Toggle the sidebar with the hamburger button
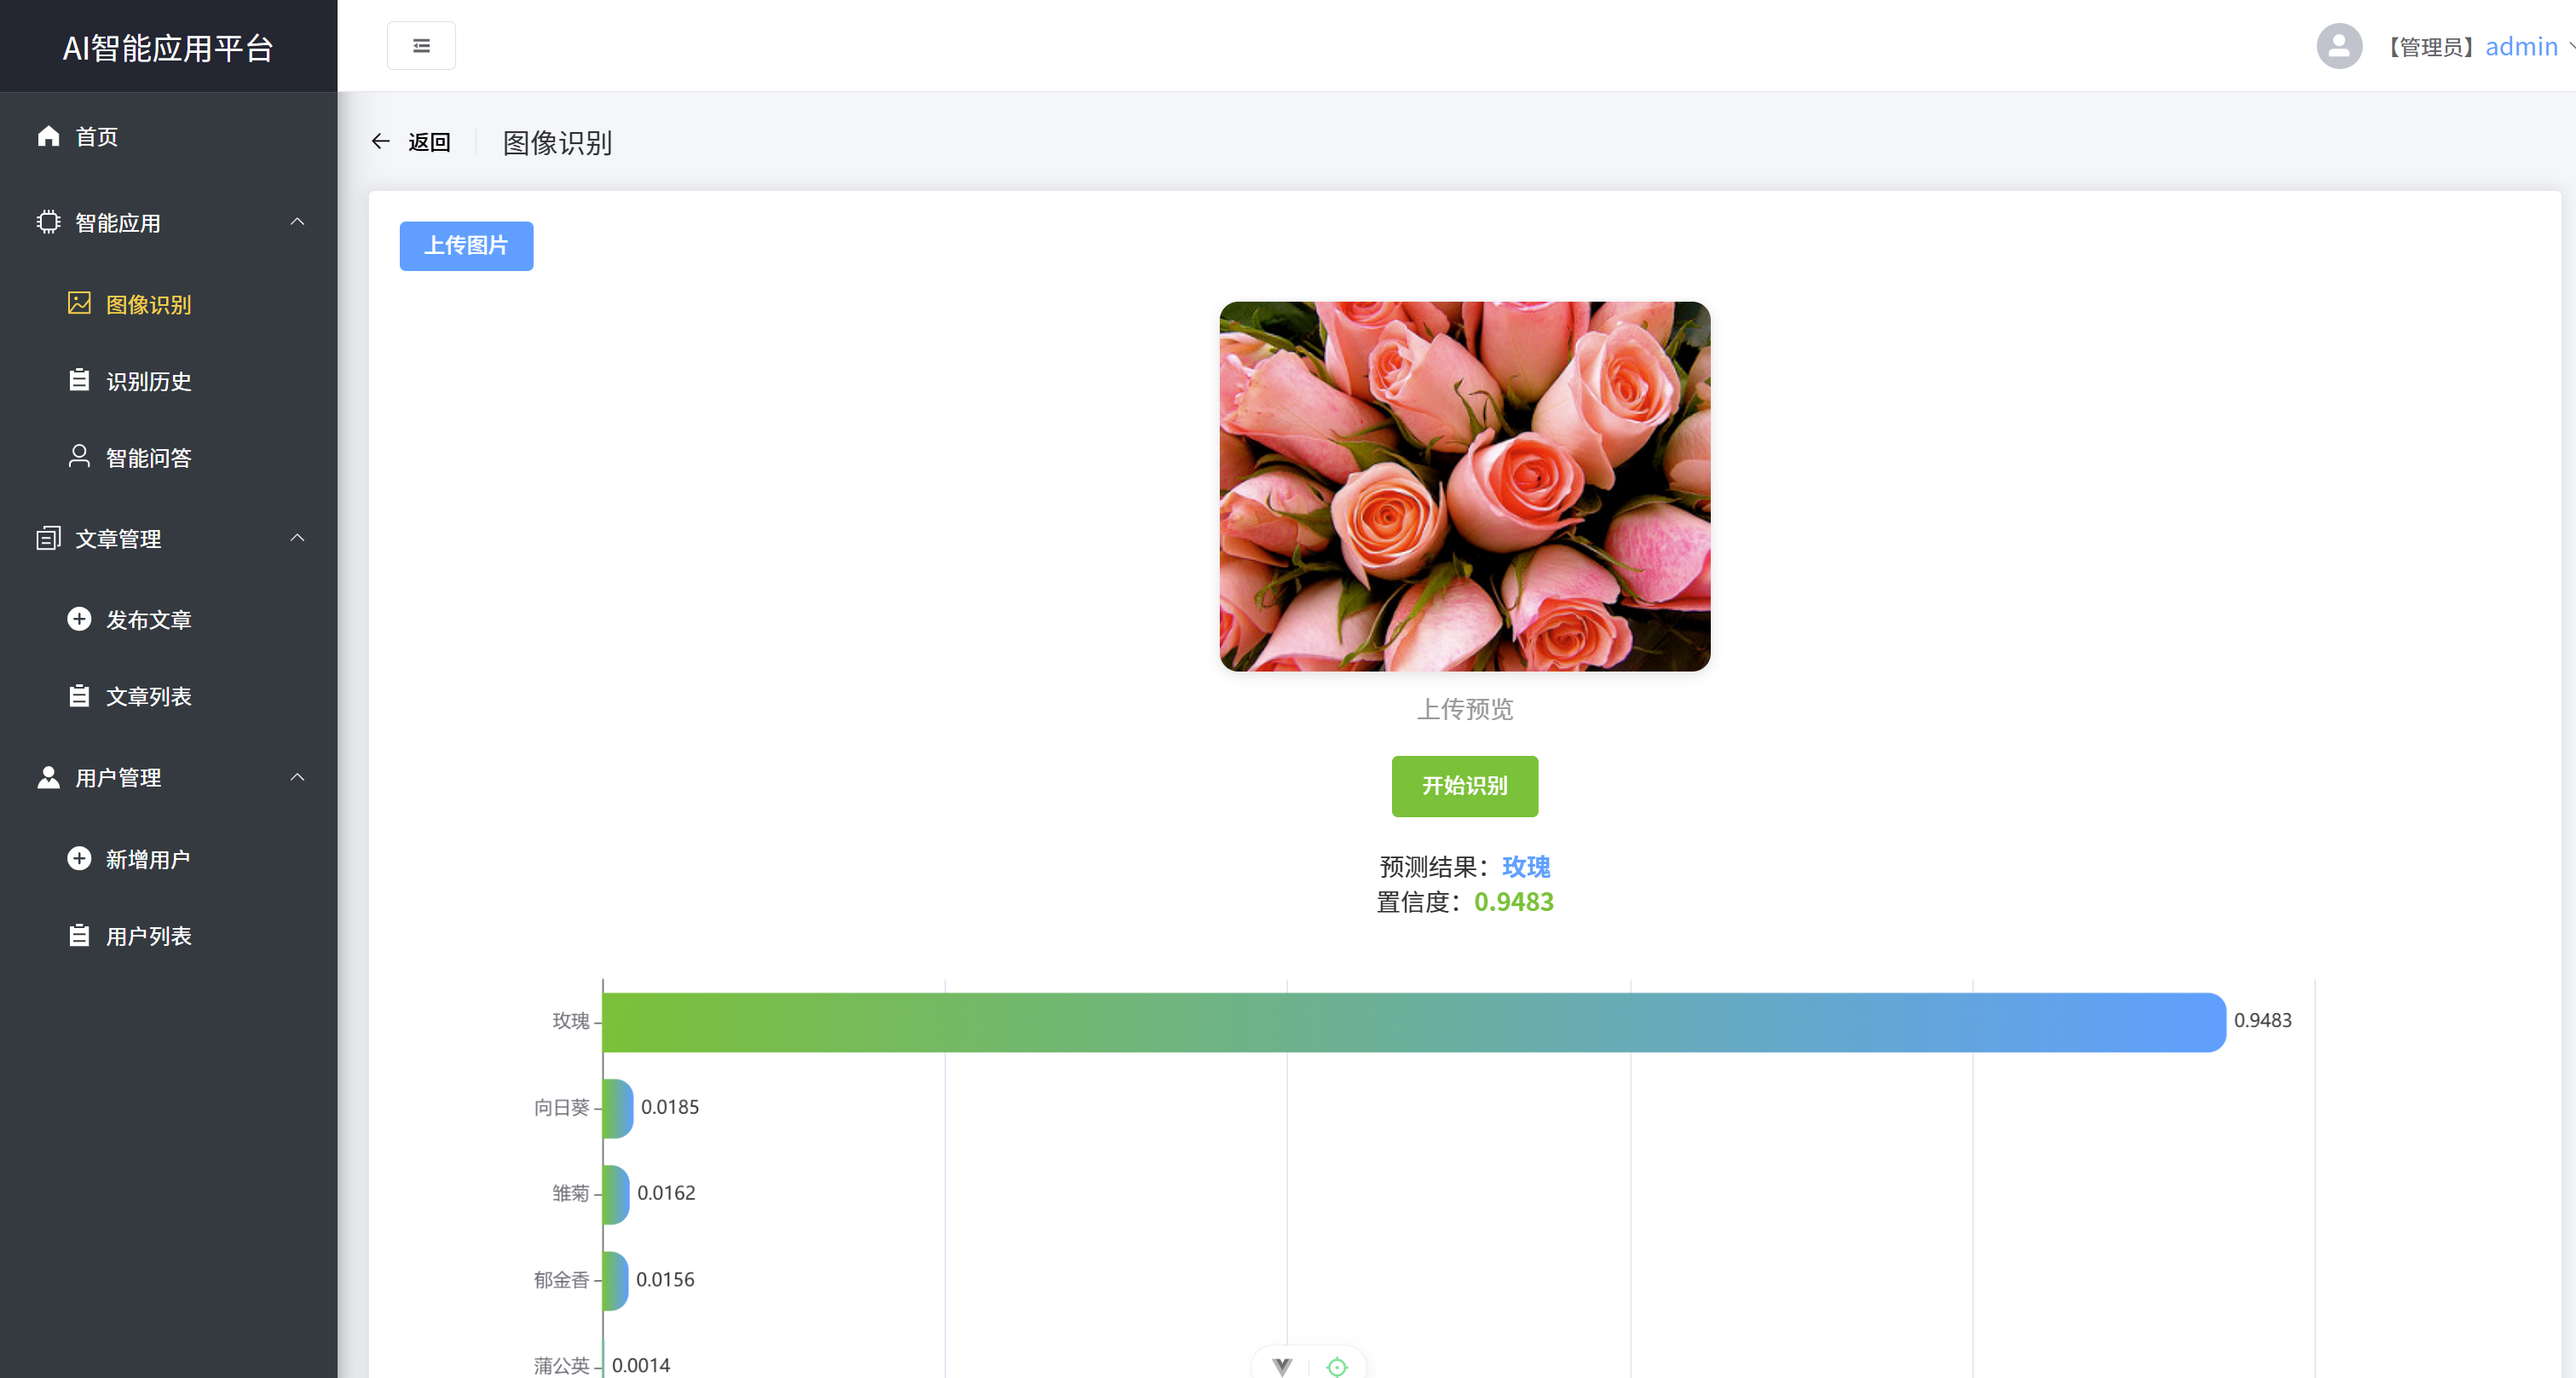This screenshot has height=1378, width=2576. point(421,45)
